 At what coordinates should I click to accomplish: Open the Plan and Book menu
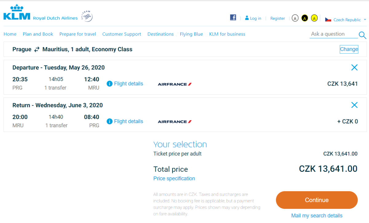(x=38, y=34)
